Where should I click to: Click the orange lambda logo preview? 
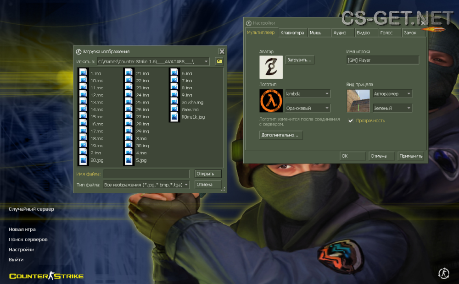pos(271,101)
